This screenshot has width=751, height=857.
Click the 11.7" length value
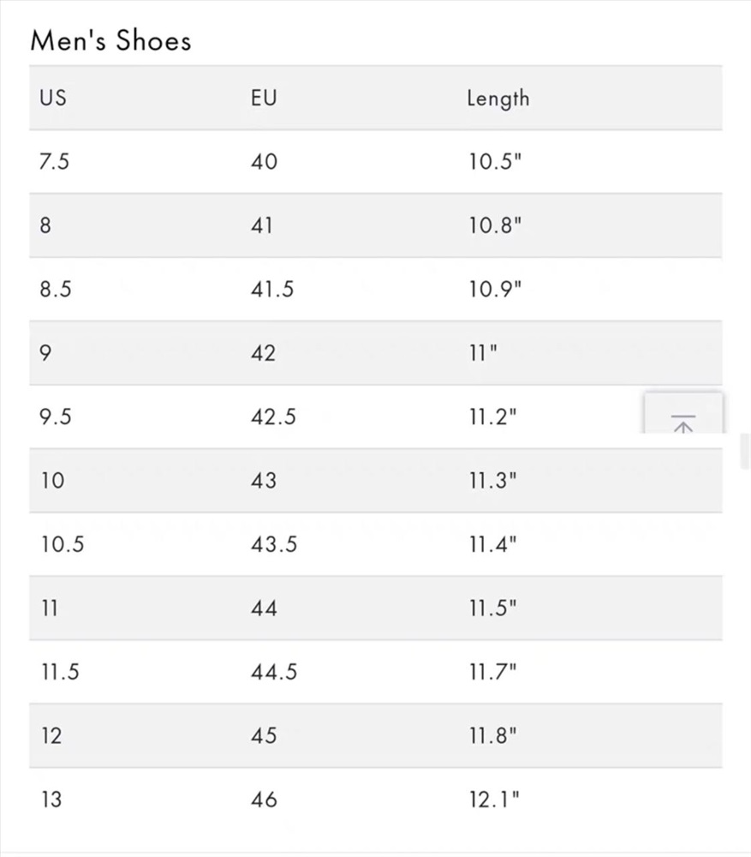[492, 672]
